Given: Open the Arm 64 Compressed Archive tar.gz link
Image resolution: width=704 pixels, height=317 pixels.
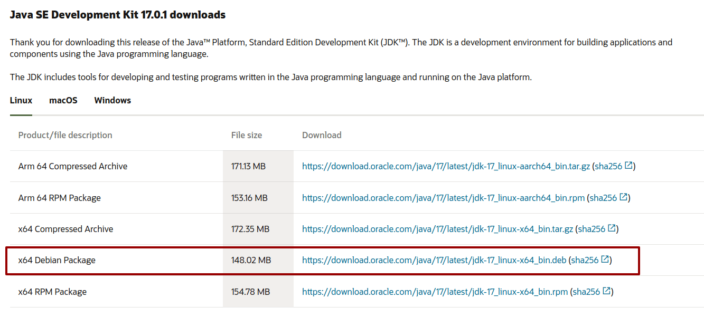Looking at the screenshot, I should coord(446,166).
